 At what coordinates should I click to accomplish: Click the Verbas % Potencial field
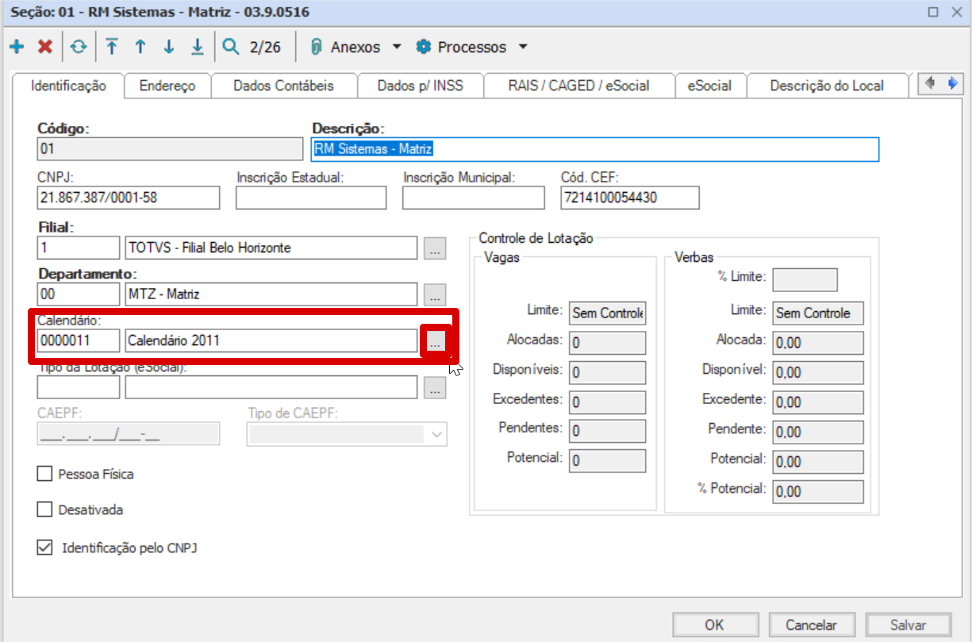818,491
